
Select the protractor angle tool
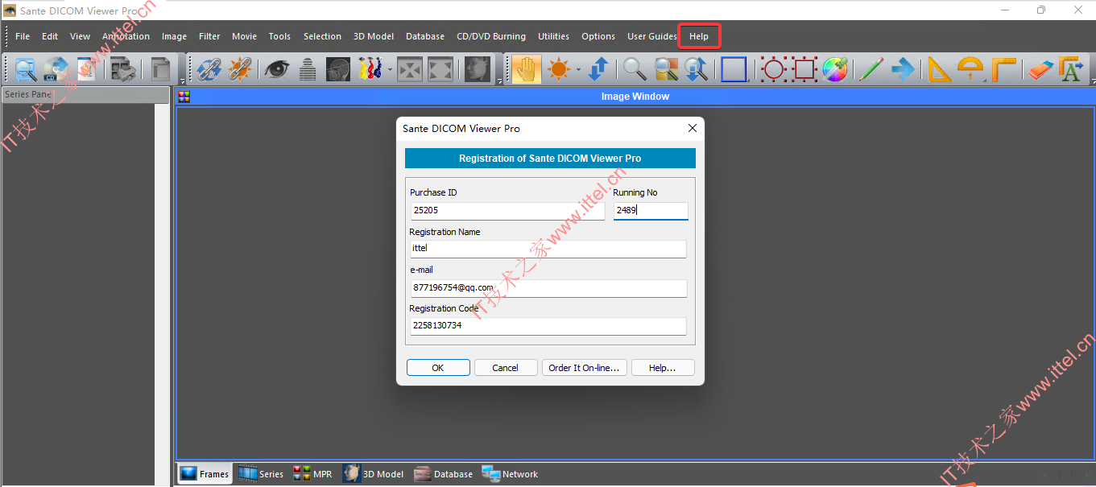click(x=970, y=69)
